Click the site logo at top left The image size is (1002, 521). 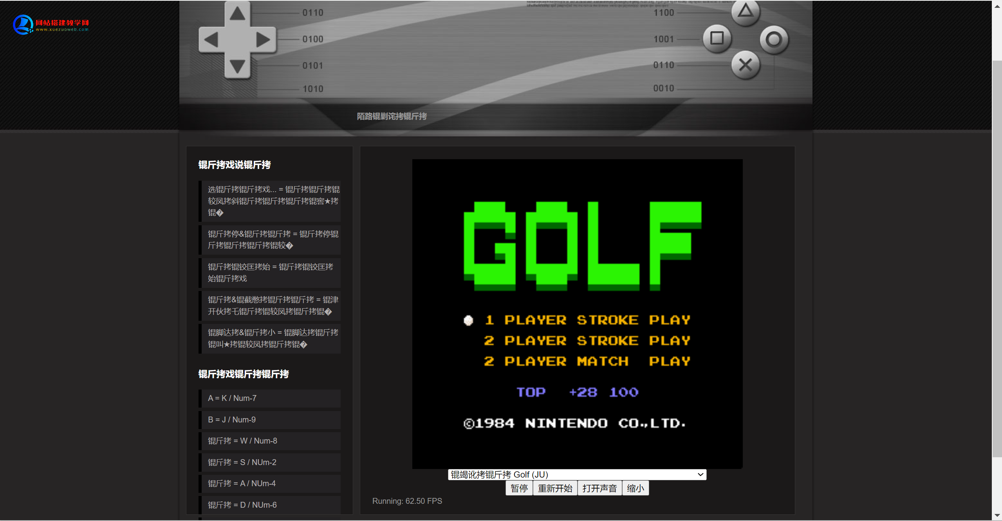[51, 25]
